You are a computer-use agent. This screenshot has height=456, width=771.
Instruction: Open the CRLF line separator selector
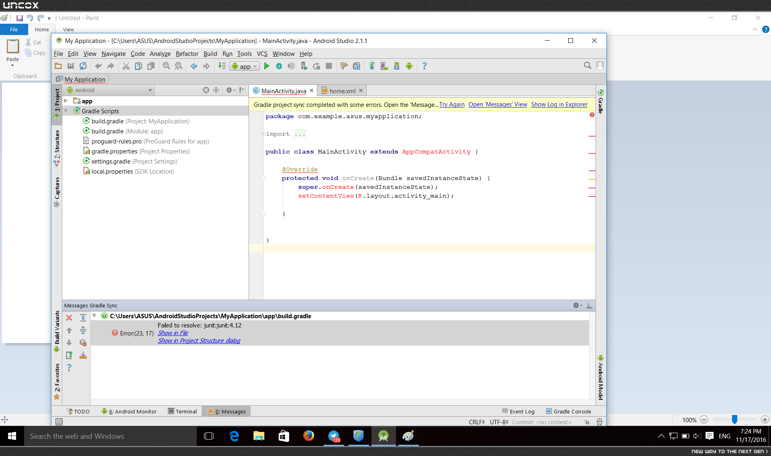pos(477,422)
